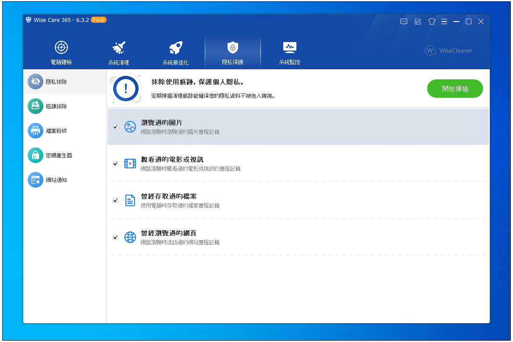Image resolution: width=513 pixels, height=342 pixels.
Task: Uncheck the 觀看過的電影或視訊 checkbox
Action: click(x=115, y=164)
